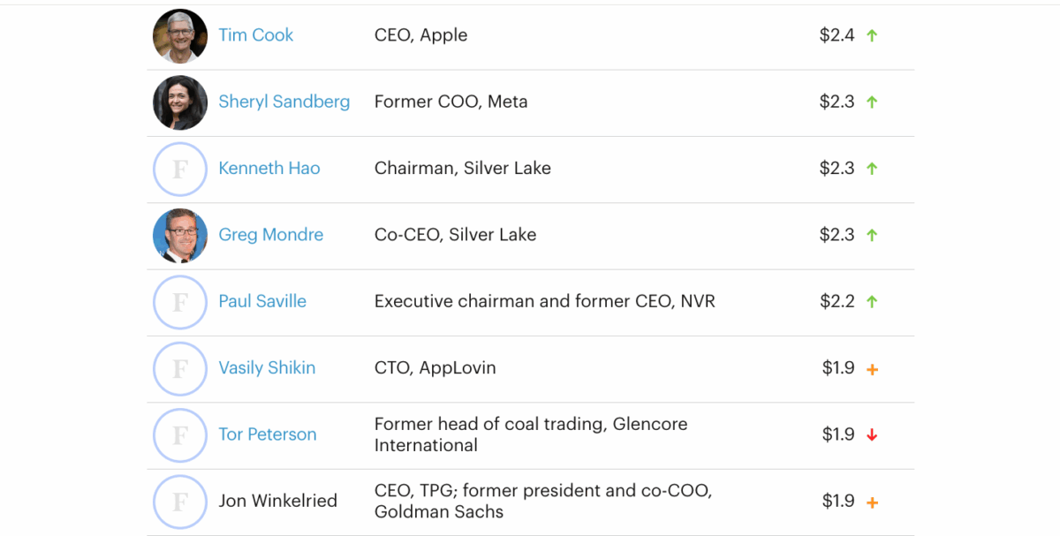The height and width of the screenshot is (536, 1060).
Task: Click the red down arrow in Tor Peterson's row
Action: (872, 434)
